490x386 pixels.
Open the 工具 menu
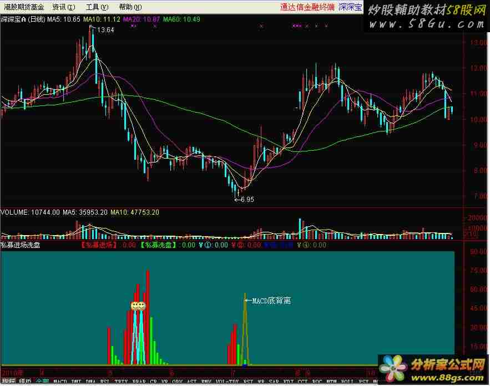click(x=97, y=7)
